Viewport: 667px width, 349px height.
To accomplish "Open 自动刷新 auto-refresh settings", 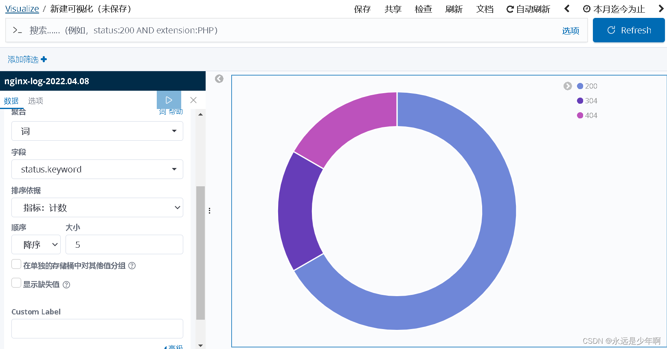I will 528,9.
